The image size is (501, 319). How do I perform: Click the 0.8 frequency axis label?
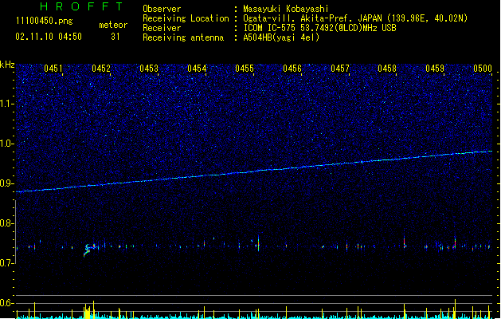6,223
